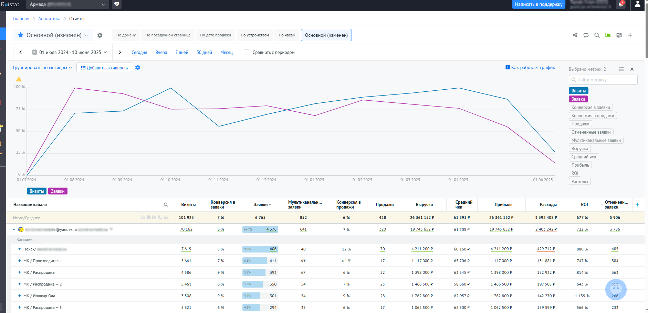Open notifications bell icon
Image resolution: width=648 pixels, height=313 pixels.
point(621,4)
